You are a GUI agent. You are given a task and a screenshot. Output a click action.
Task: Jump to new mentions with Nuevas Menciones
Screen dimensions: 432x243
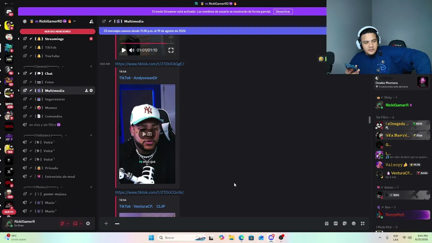coord(58,31)
